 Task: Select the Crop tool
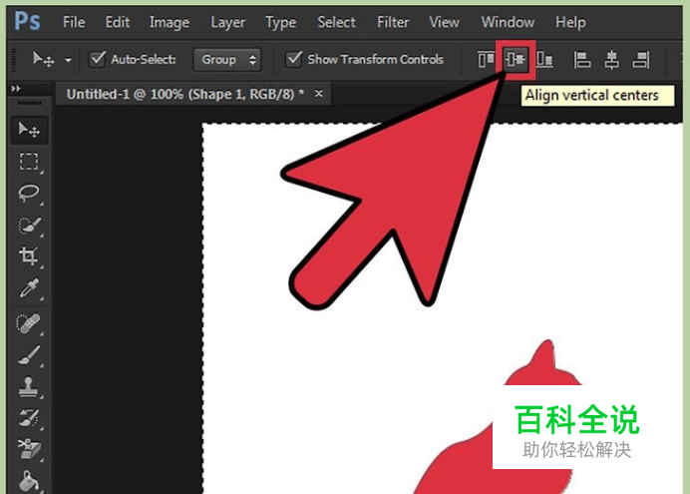coord(29,255)
